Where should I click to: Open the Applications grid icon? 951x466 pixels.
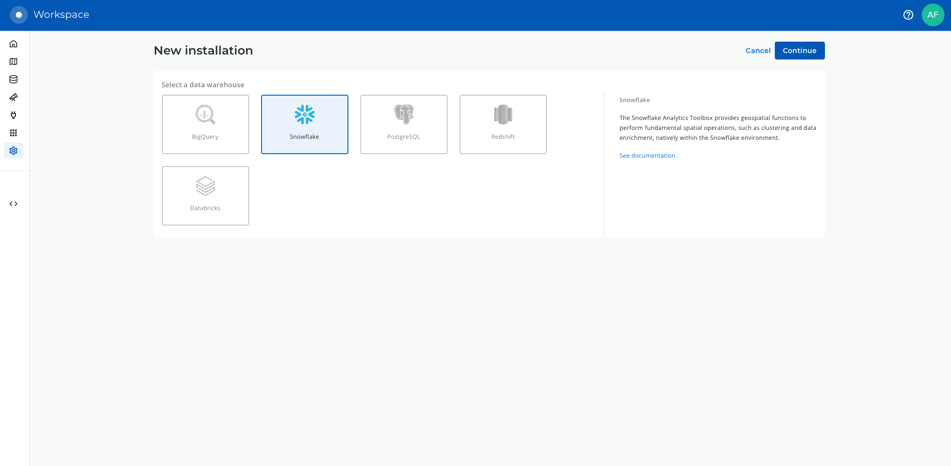[13, 133]
